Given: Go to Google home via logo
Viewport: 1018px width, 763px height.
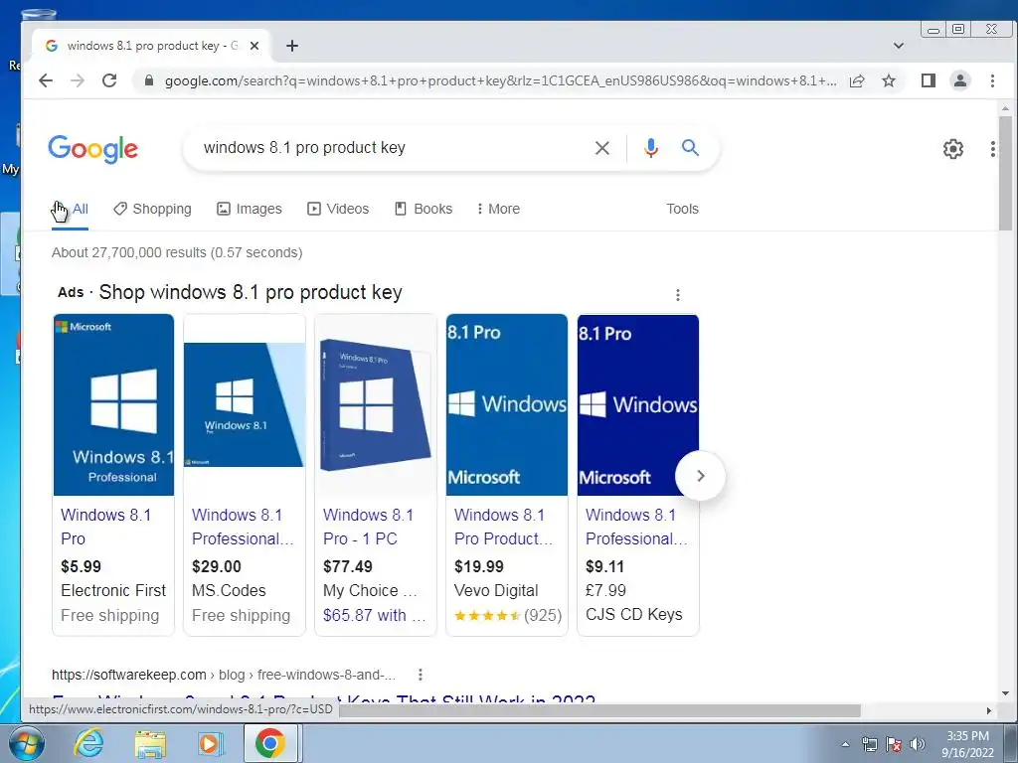Looking at the screenshot, I should pos(92,149).
